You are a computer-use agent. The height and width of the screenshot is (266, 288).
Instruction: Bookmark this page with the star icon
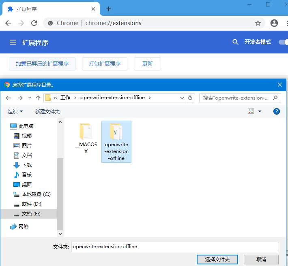click(x=258, y=23)
